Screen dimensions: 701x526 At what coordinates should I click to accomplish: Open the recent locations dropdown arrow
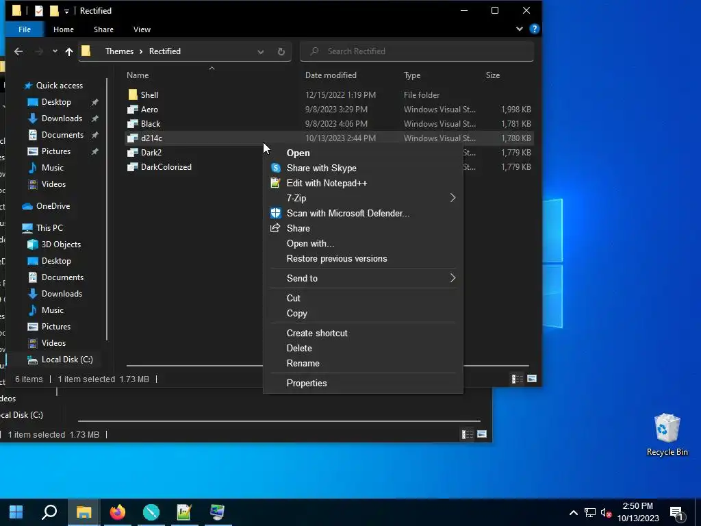55,51
